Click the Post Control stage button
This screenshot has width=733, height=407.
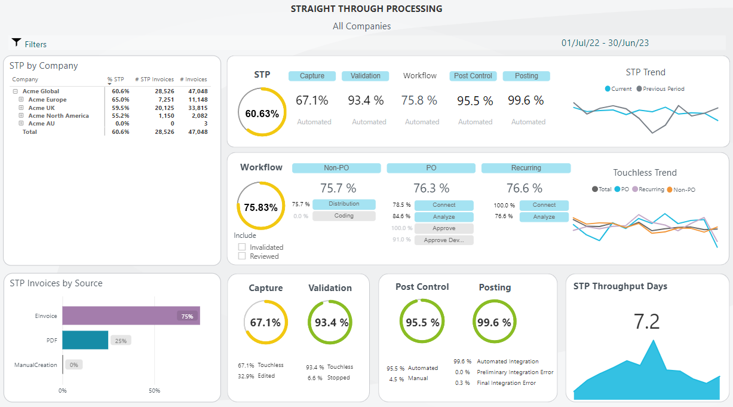click(473, 76)
